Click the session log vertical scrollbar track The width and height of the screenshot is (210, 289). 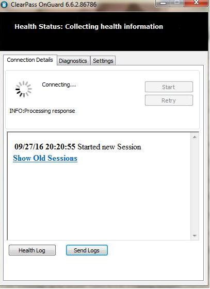point(195,186)
